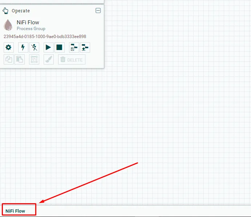The height and width of the screenshot is (217, 251).
Task: Start the flow with the play button
Action: (x=49, y=47)
